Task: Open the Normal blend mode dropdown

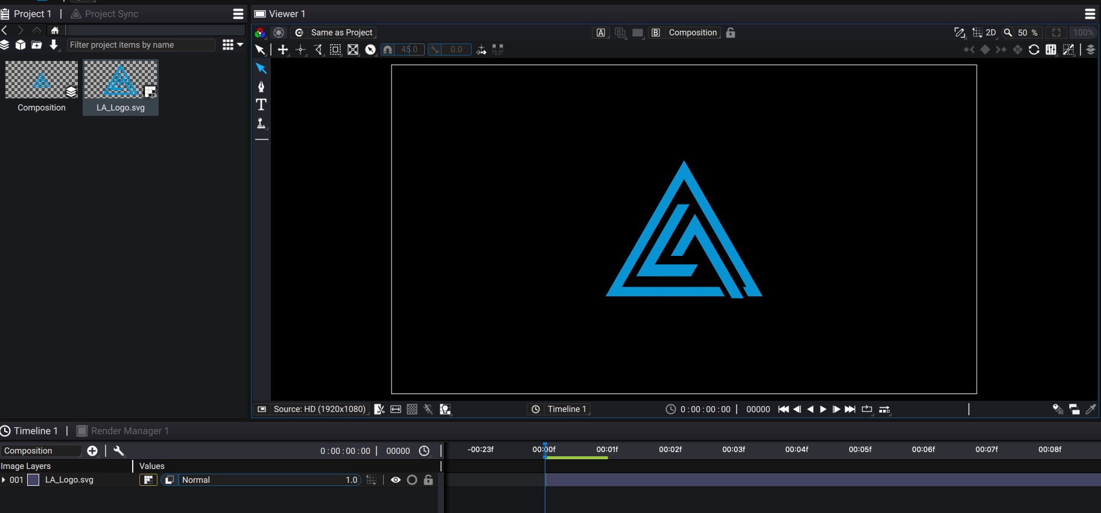Action: (x=261, y=480)
